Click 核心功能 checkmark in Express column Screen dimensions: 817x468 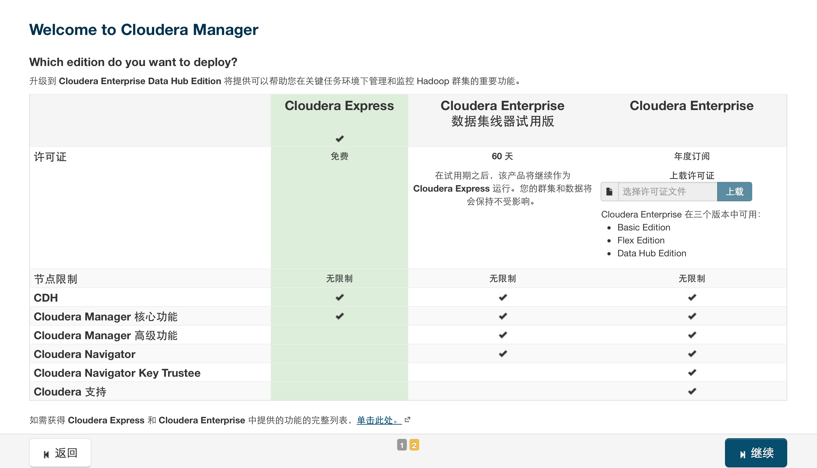[x=339, y=316]
